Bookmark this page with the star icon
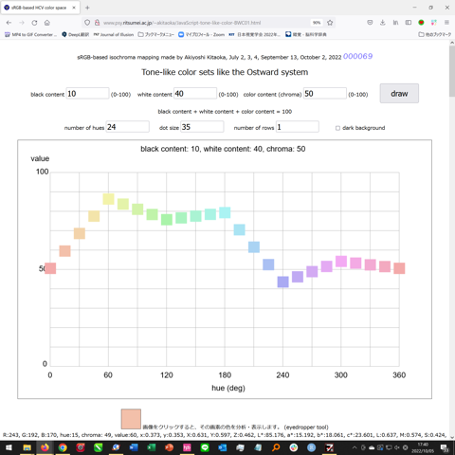Viewport: 455px width, 455px height. click(330, 23)
